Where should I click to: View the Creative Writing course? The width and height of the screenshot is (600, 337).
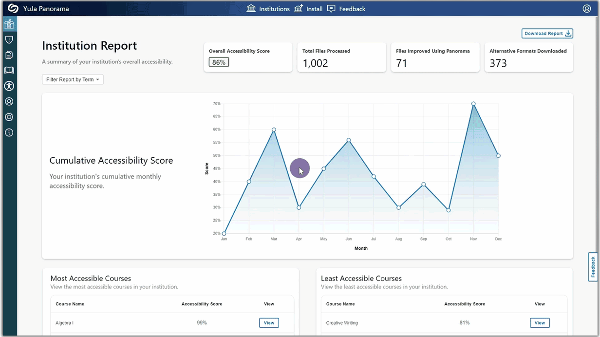click(540, 323)
